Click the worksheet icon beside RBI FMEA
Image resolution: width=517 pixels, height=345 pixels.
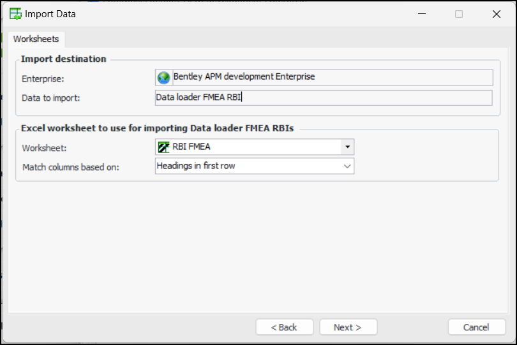point(163,147)
